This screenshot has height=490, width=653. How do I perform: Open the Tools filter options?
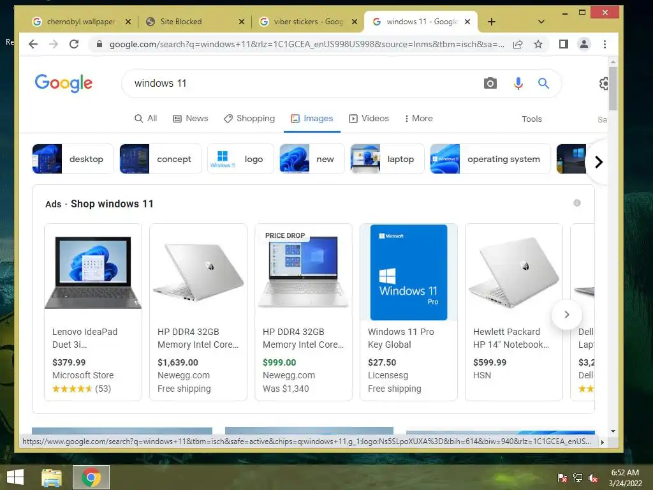(x=532, y=119)
